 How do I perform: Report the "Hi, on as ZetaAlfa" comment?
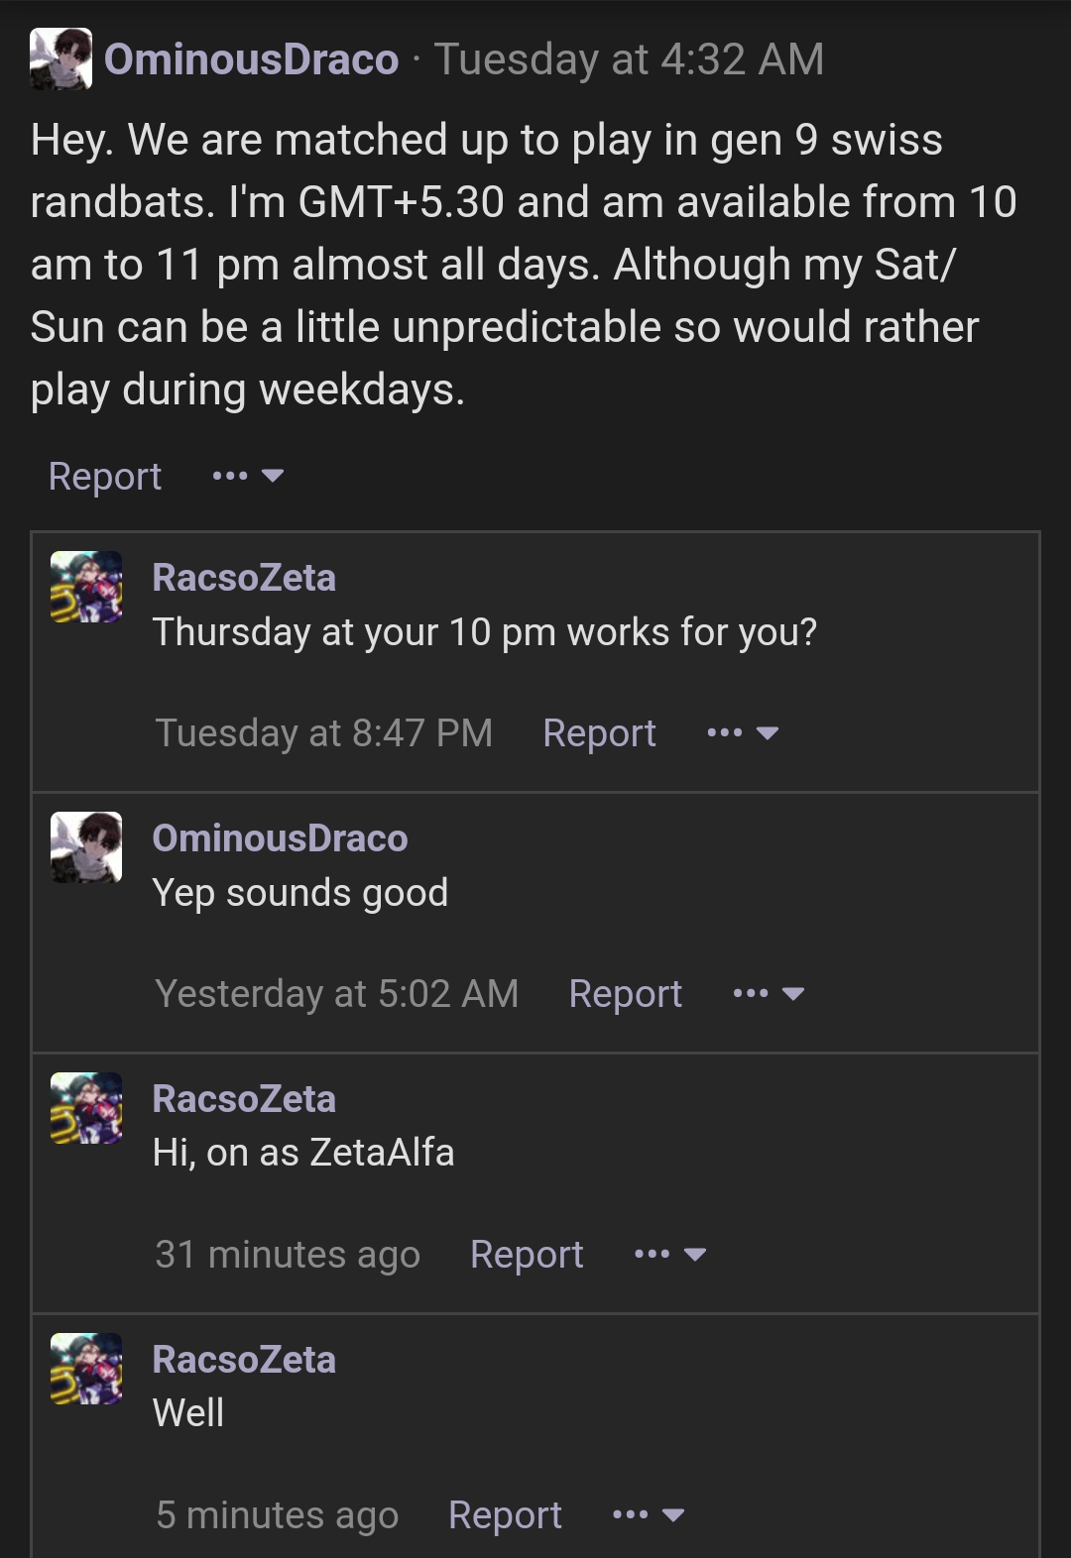pos(527,1255)
